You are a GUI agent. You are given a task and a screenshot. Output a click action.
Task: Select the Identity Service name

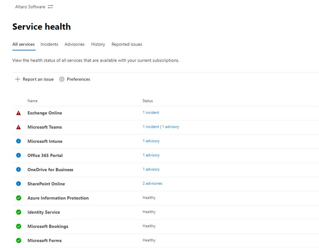[44, 212]
